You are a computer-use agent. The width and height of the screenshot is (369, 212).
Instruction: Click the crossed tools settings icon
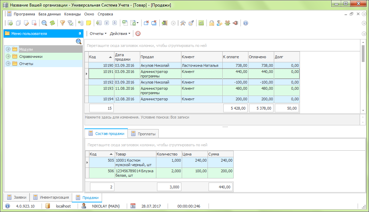[x=183, y=23]
